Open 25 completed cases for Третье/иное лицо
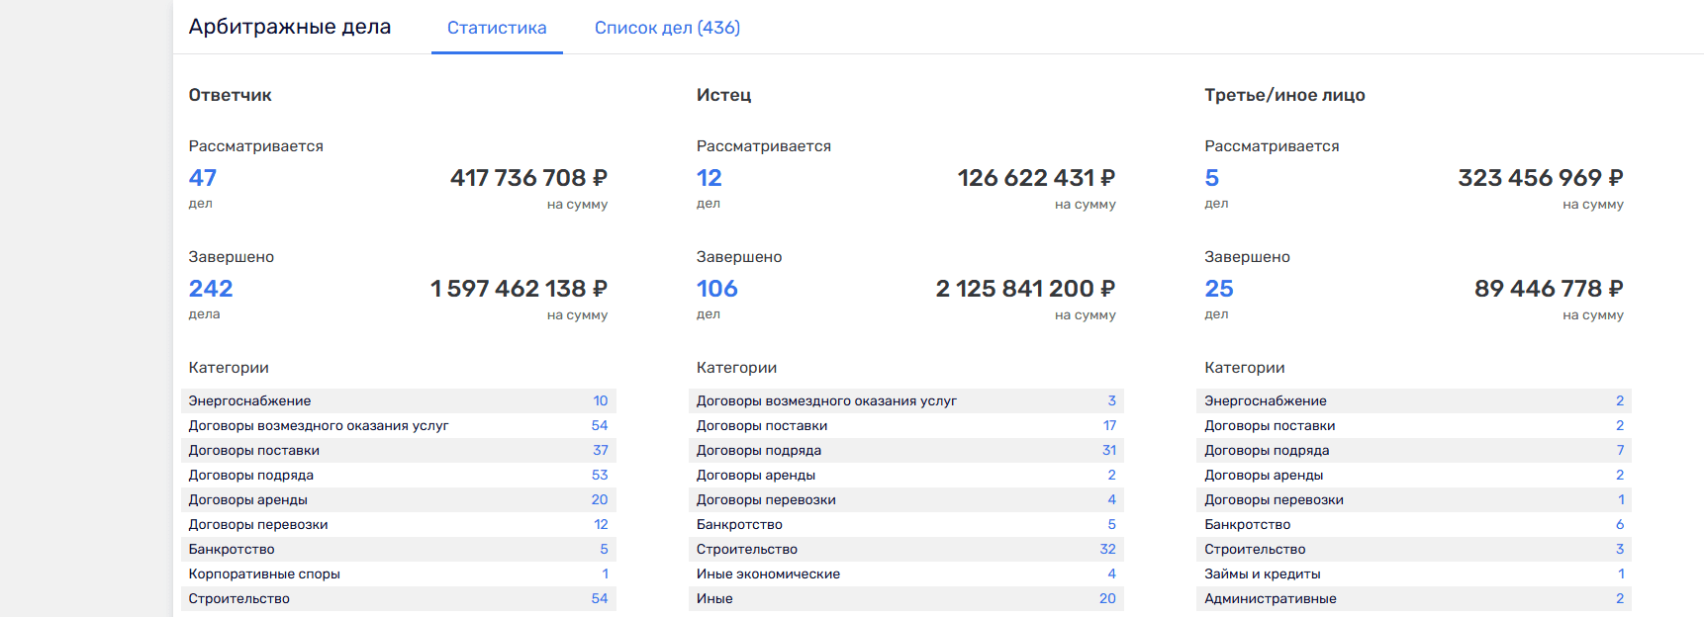1704x617 pixels. [x=1219, y=289]
